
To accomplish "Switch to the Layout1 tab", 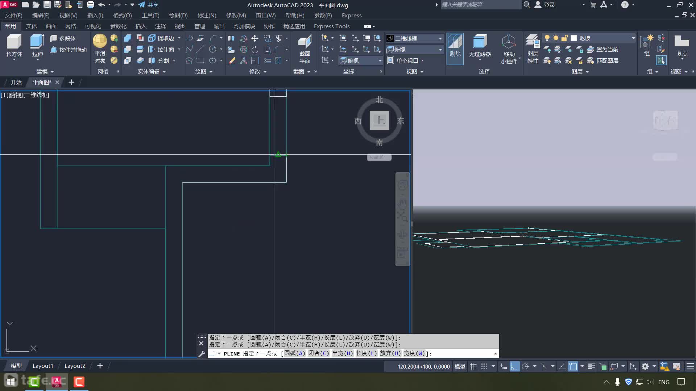I will tap(43, 366).
